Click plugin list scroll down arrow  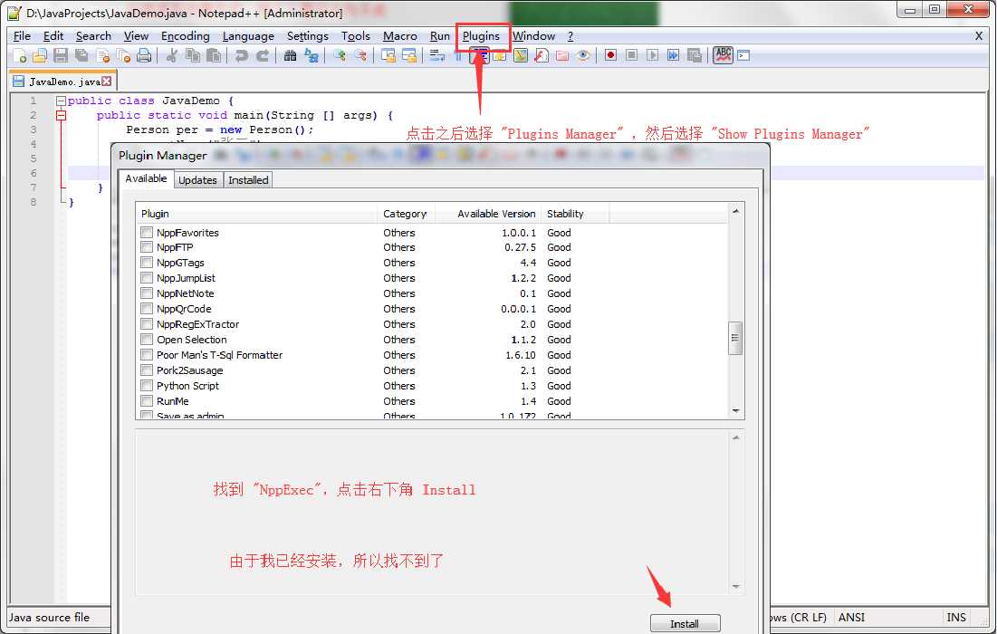[x=735, y=411]
